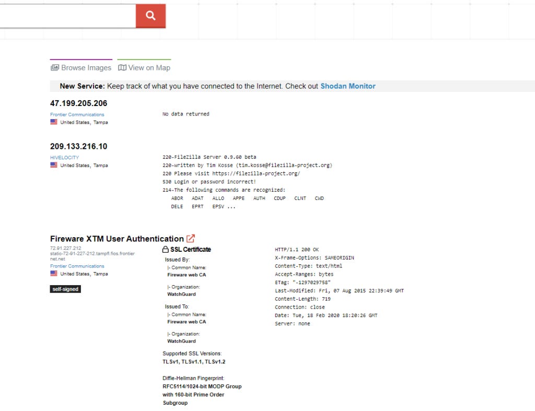The image size is (535, 411).
Task: Click '220-FileZilla Server 0.9.60 beta' line
Action: click(x=209, y=157)
